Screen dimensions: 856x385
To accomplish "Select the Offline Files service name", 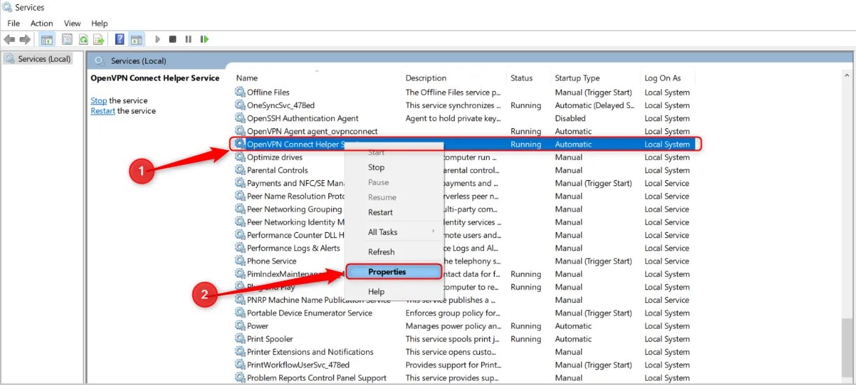I will pyautogui.click(x=268, y=92).
